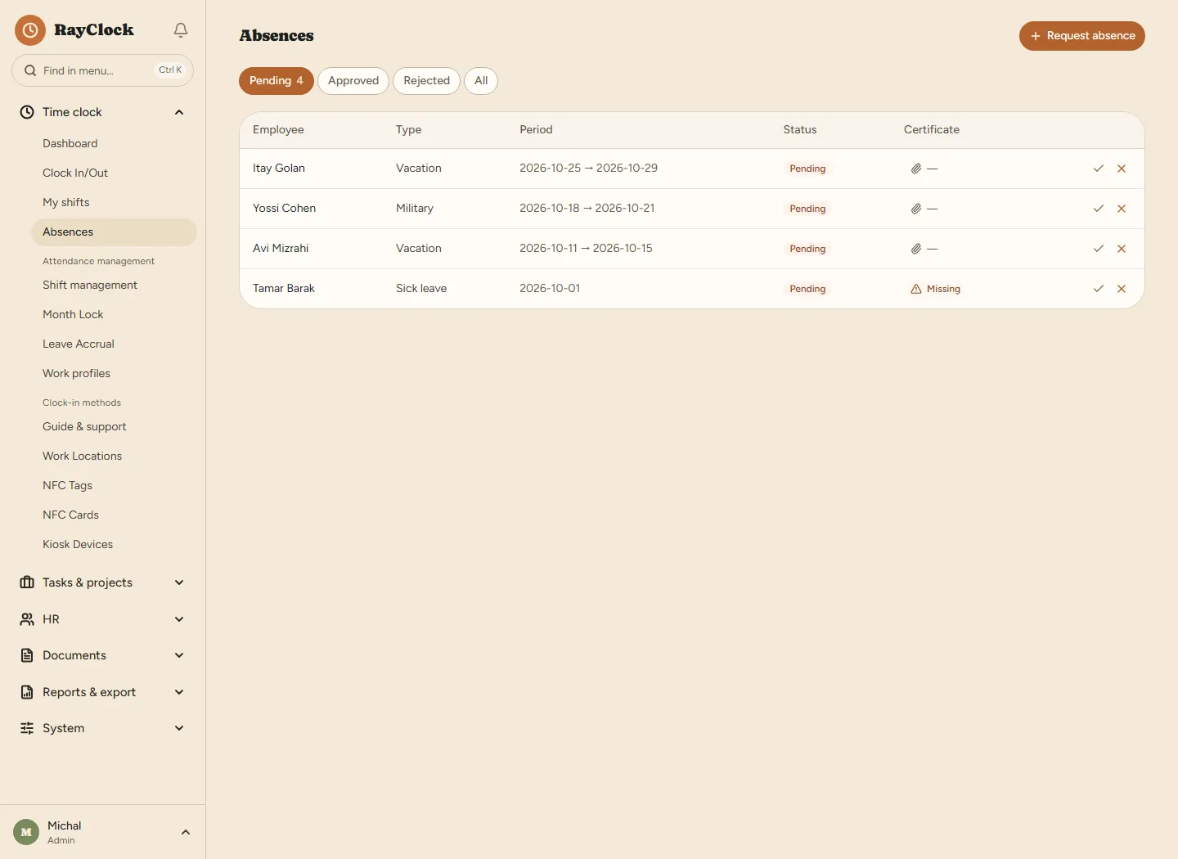Go to Leave Accrual
Screen dimensions: 1178x859
coord(114,344)
